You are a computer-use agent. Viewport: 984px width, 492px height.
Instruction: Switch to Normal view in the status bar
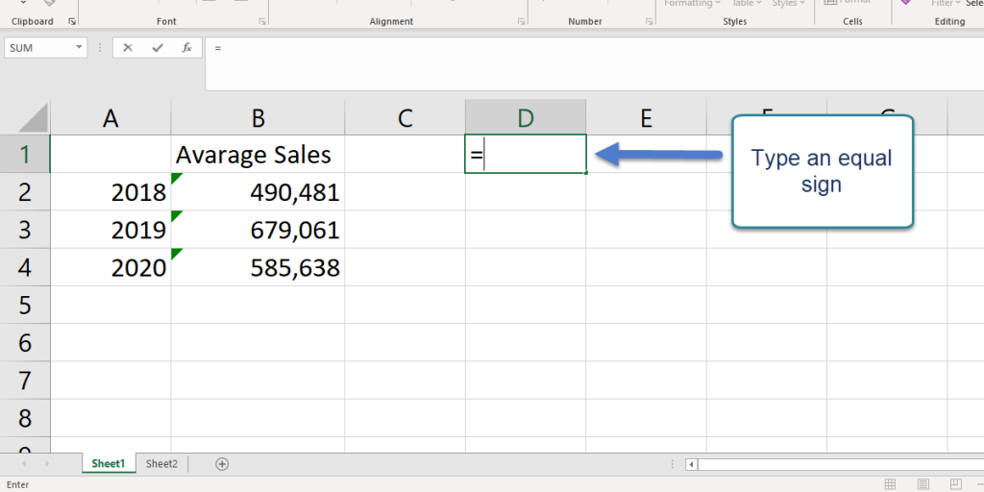point(891,484)
